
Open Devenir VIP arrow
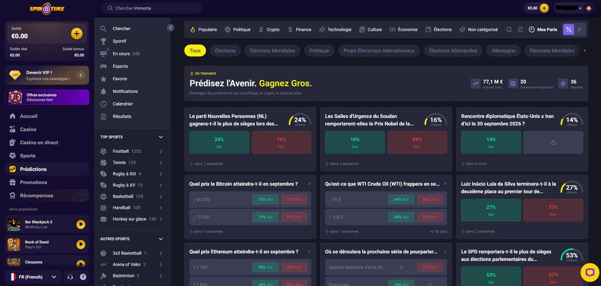coord(81,75)
